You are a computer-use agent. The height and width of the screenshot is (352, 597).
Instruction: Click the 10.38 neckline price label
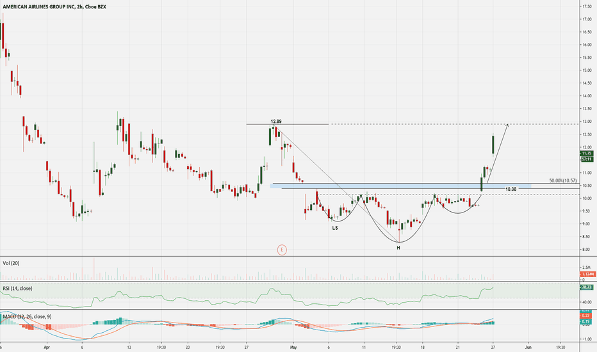[511, 189]
